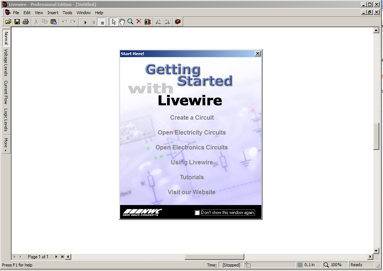Go to first page arrow
This screenshot has width=383, height=271.
click(x=15, y=256)
